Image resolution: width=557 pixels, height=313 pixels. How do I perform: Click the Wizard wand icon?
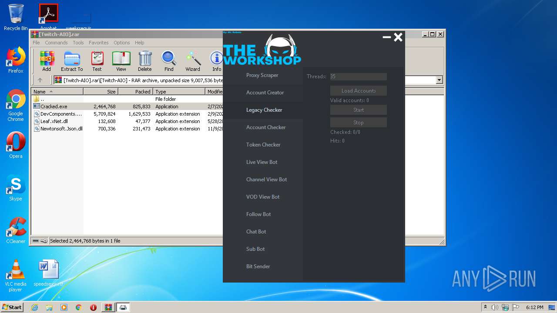[x=193, y=61]
